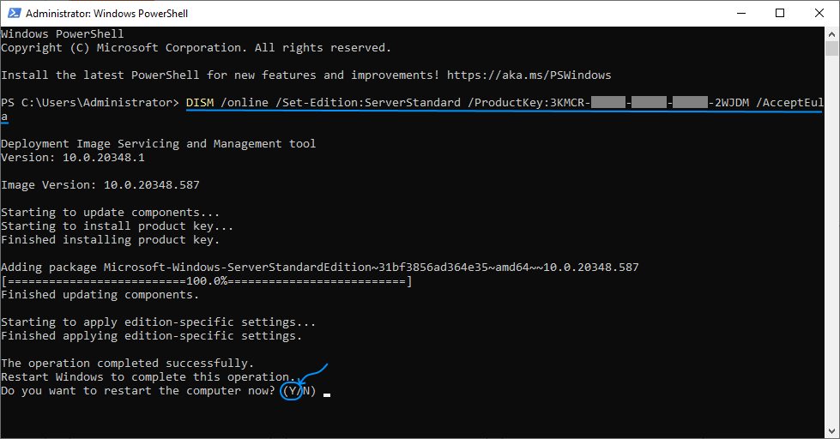Image resolution: width=840 pixels, height=439 pixels.
Task: Click the scrollbar up arrow
Action: coord(831,33)
